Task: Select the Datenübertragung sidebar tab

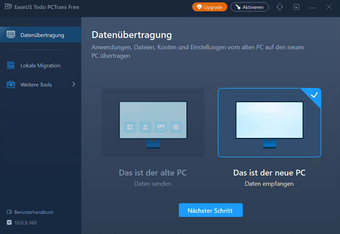Action: tap(41, 35)
